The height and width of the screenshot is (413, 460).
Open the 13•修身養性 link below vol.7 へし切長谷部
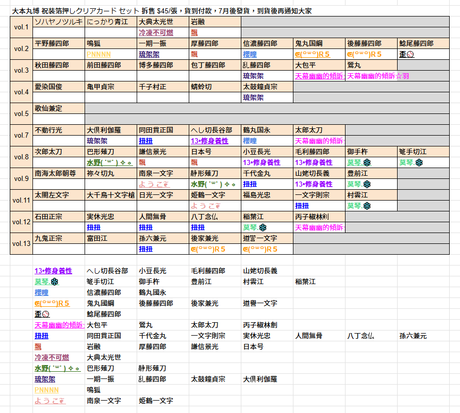209,141
